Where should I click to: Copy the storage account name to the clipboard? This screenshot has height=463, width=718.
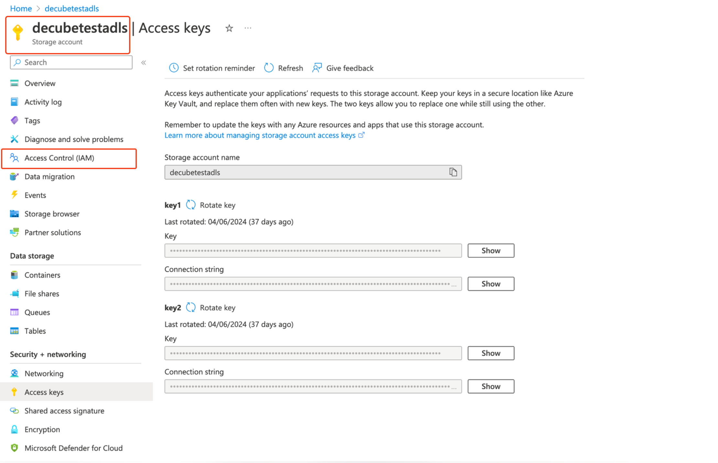(453, 172)
